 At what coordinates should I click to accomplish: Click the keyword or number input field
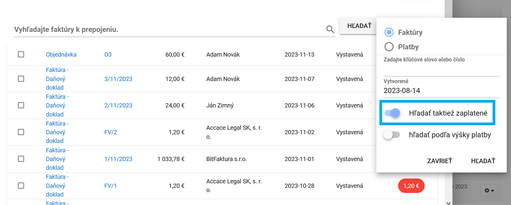pyautogui.click(x=441, y=70)
